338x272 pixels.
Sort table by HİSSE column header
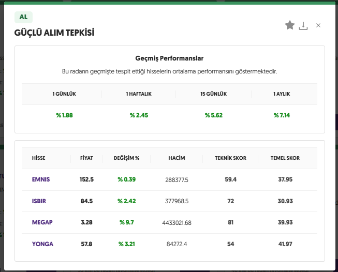coord(39,158)
